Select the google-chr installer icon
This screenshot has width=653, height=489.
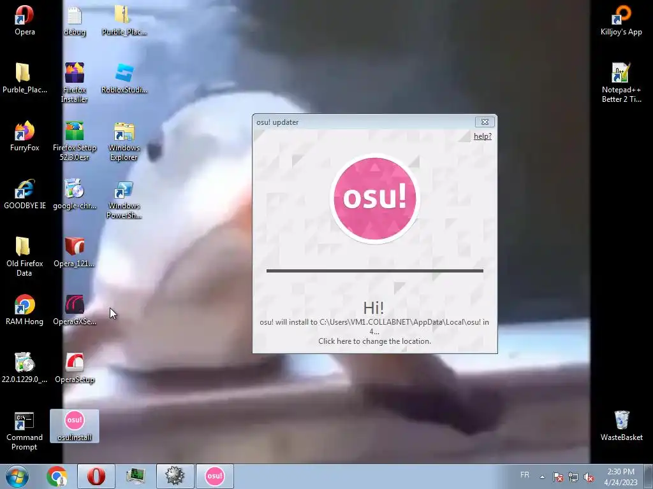[75, 194]
